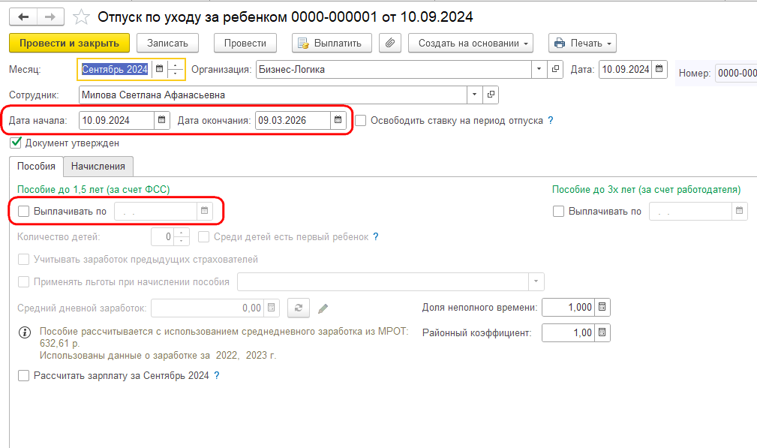The width and height of the screenshot is (757, 448).
Task: Open the Сотрудник card via open icon
Action: pos(491,95)
